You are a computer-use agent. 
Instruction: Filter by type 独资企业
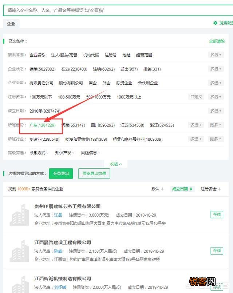124,83
